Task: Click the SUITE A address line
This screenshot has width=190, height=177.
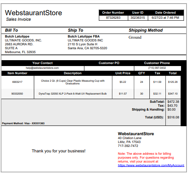Action: coord(11,48)
